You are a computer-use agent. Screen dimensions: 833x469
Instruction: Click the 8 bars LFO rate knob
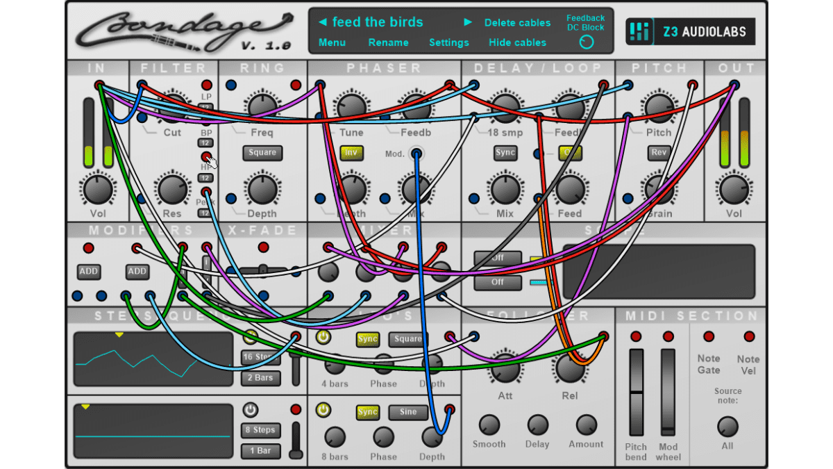click(335, 437)
